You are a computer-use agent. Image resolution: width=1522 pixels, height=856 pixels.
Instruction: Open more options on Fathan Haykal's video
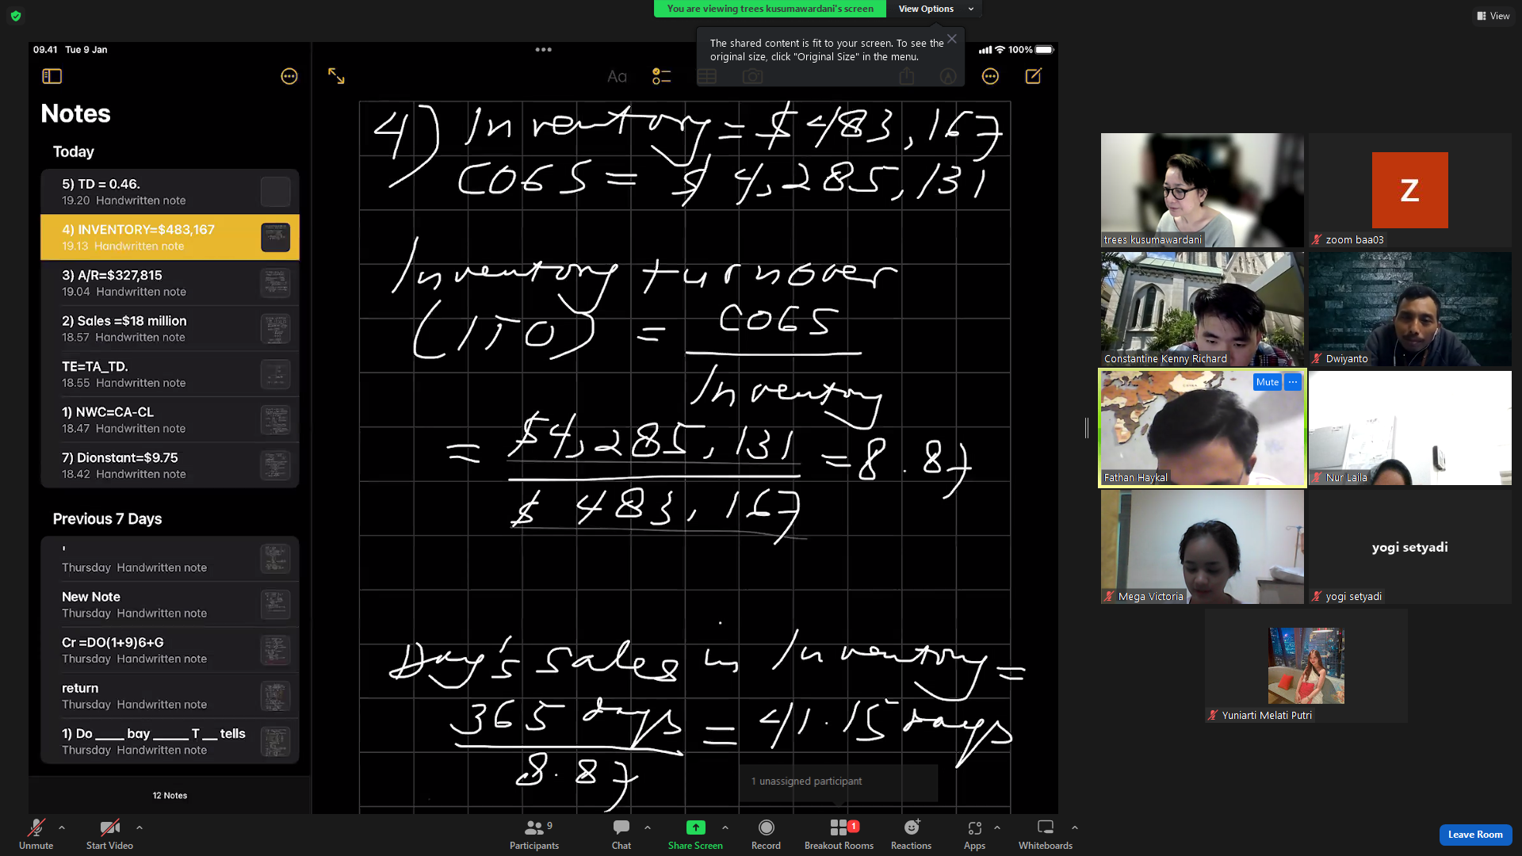(x=1293, y=382)
